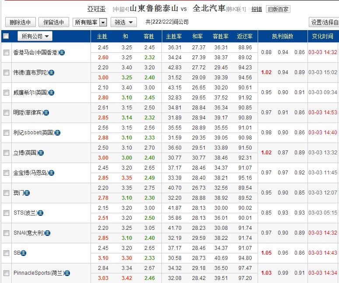Open the 设置/选择 settings button

coord(324,22)
